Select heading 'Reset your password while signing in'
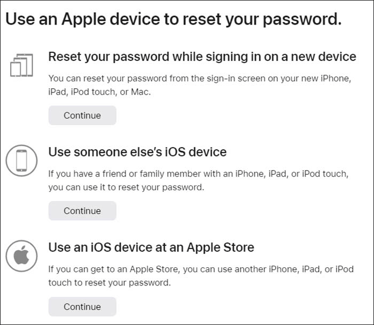The width and height of the screenshot is (374, 325). (x=202, y=57)
